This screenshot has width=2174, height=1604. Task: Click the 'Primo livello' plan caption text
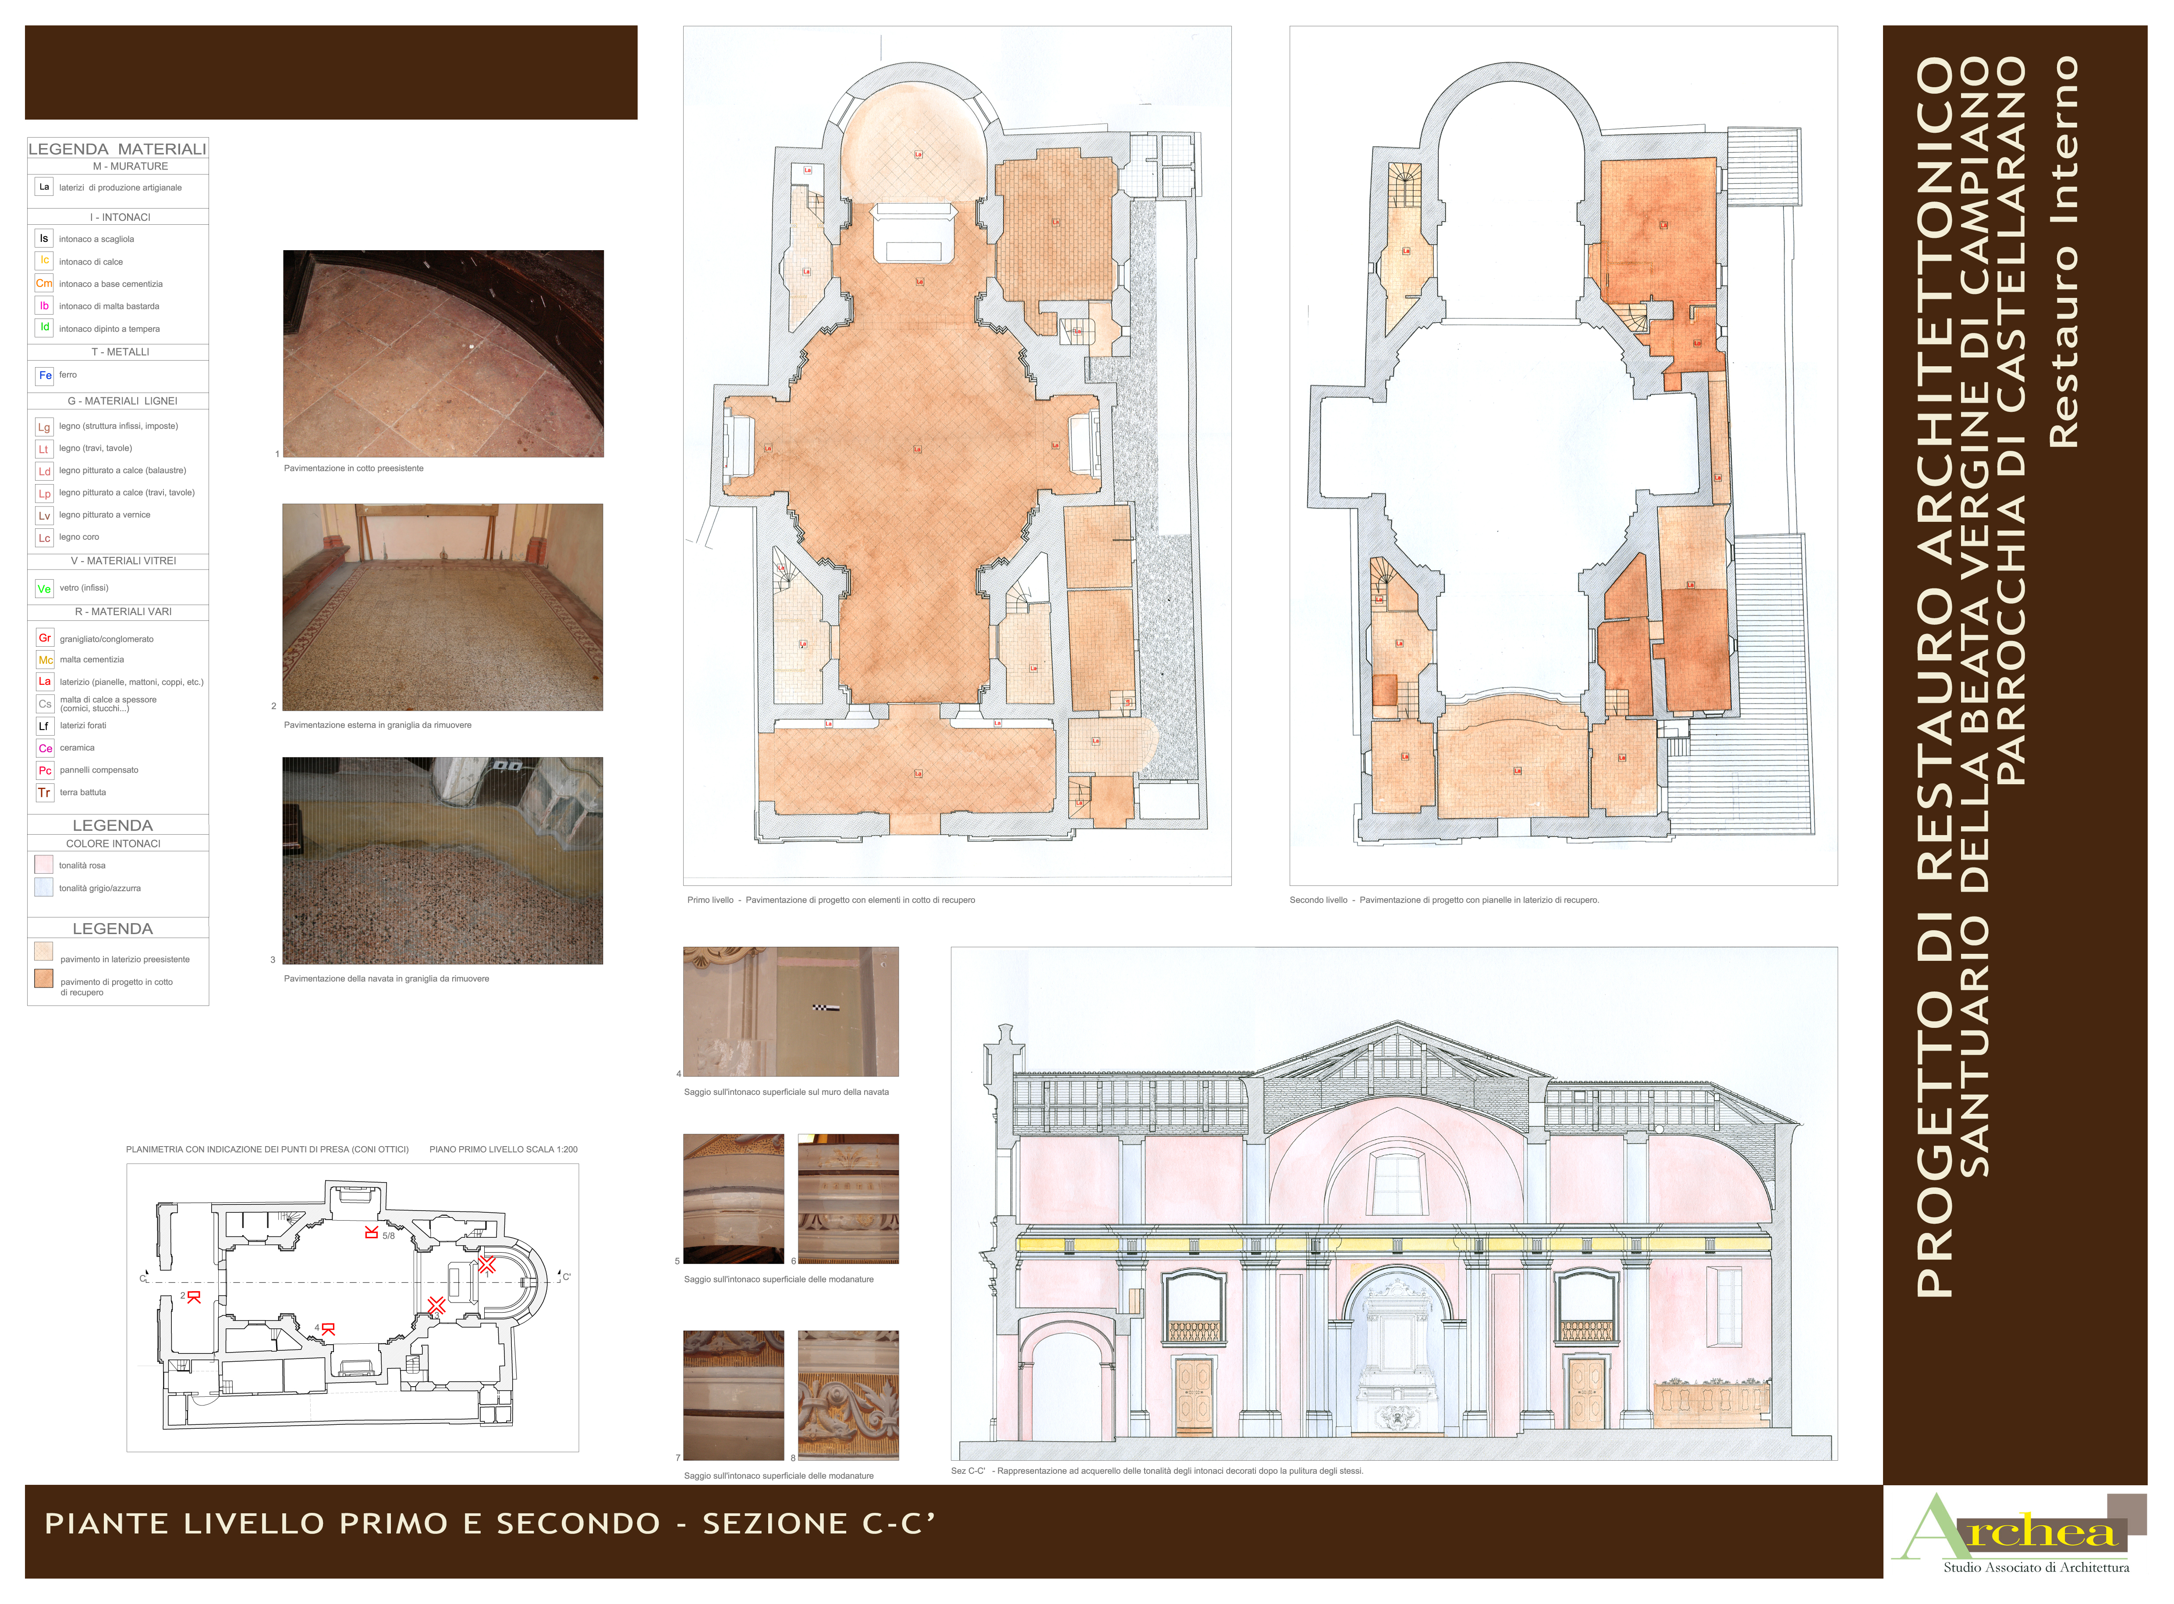point(831,900)
